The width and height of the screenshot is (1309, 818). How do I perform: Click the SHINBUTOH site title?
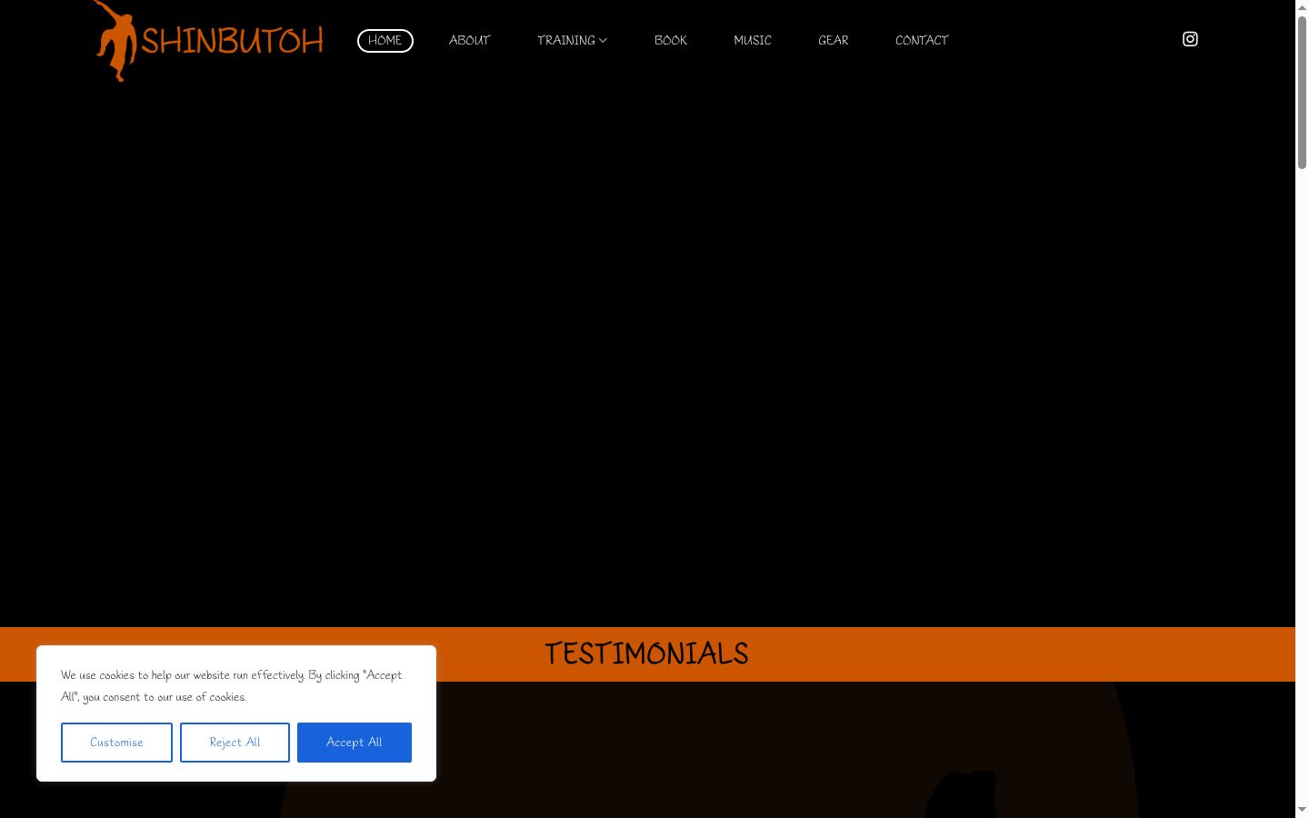coord(233,41)
